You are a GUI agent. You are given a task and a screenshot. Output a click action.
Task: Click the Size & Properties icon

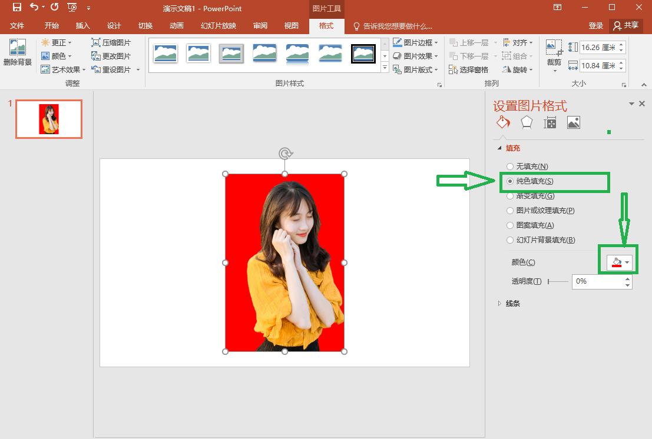click(550, 122)
